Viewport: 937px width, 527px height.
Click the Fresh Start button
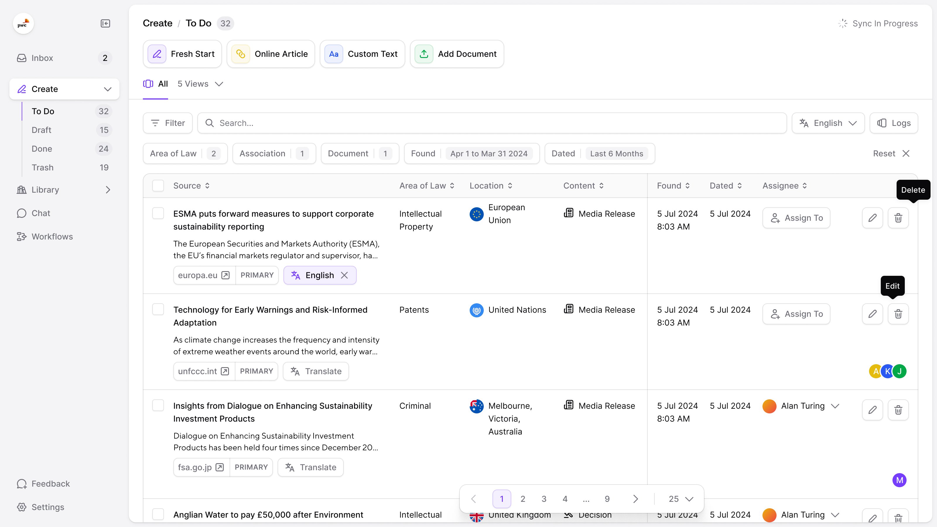[x=182, y=54]
